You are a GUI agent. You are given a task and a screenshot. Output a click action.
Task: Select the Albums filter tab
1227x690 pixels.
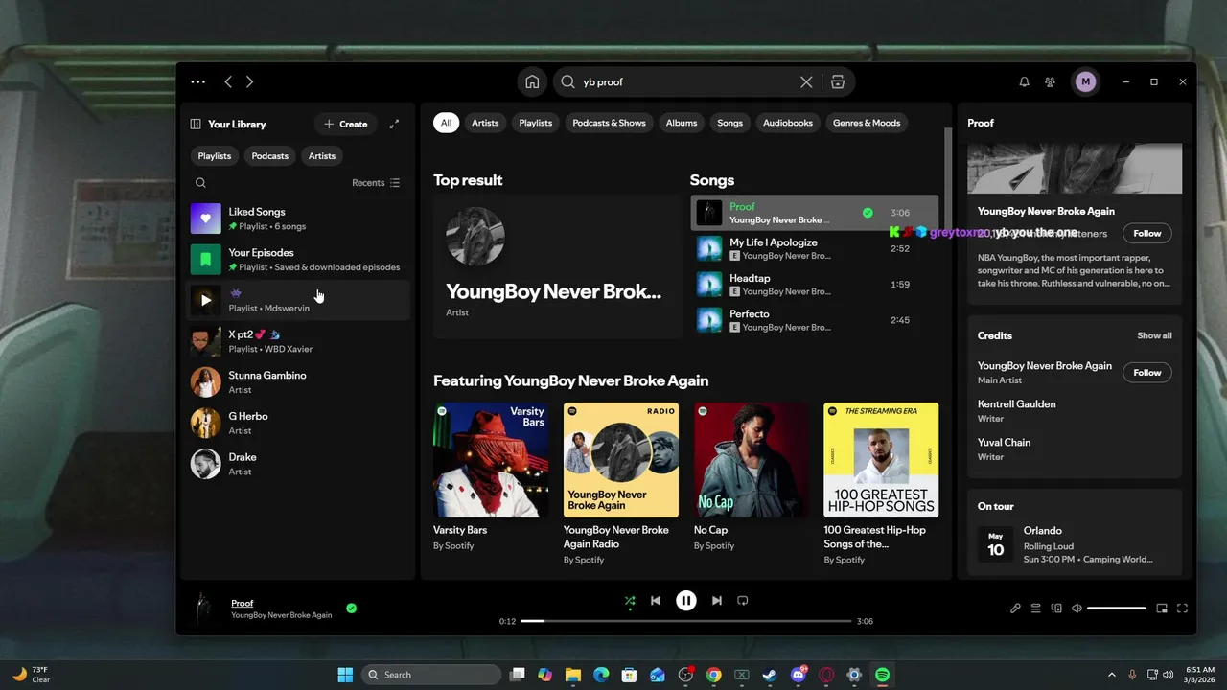(682, 123)
